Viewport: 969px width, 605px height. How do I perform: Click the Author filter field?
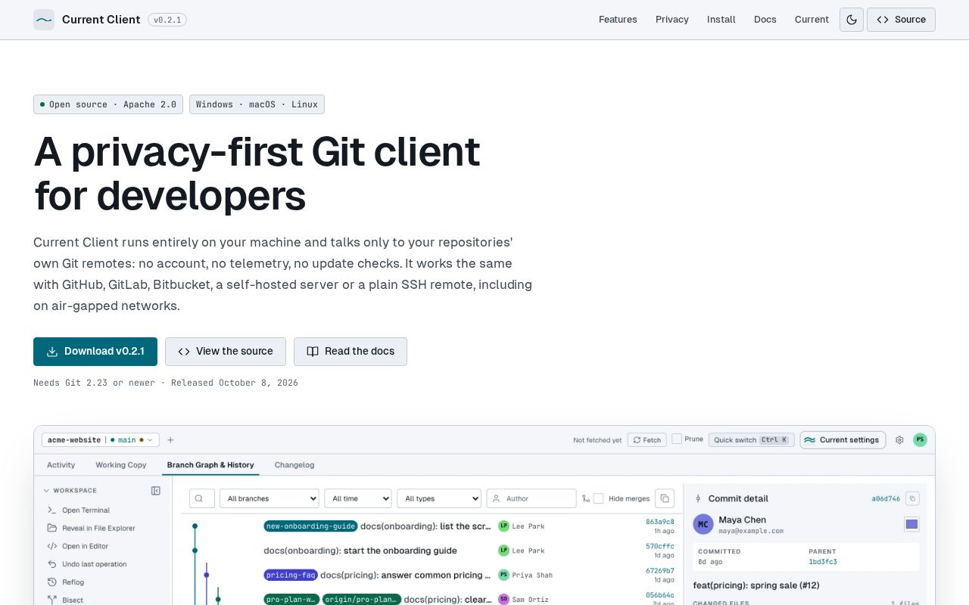click(531, 498)
